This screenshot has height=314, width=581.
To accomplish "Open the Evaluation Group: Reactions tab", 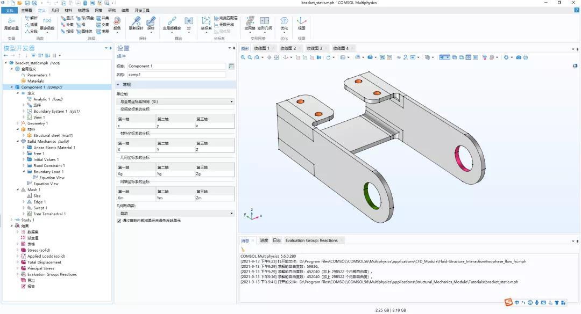I will [311, 240].
